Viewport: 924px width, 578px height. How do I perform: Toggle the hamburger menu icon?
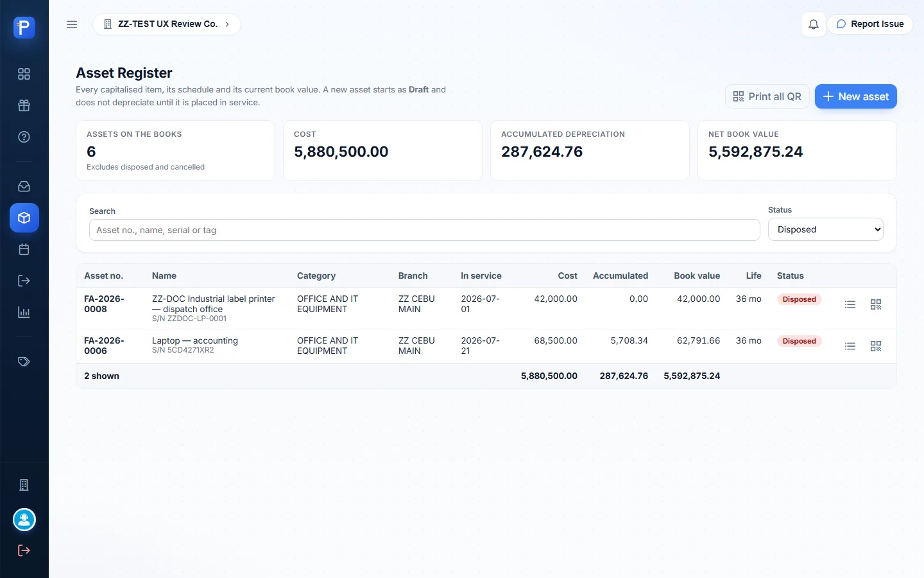(x=72, y=24)
